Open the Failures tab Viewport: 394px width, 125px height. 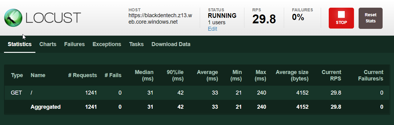74,44
